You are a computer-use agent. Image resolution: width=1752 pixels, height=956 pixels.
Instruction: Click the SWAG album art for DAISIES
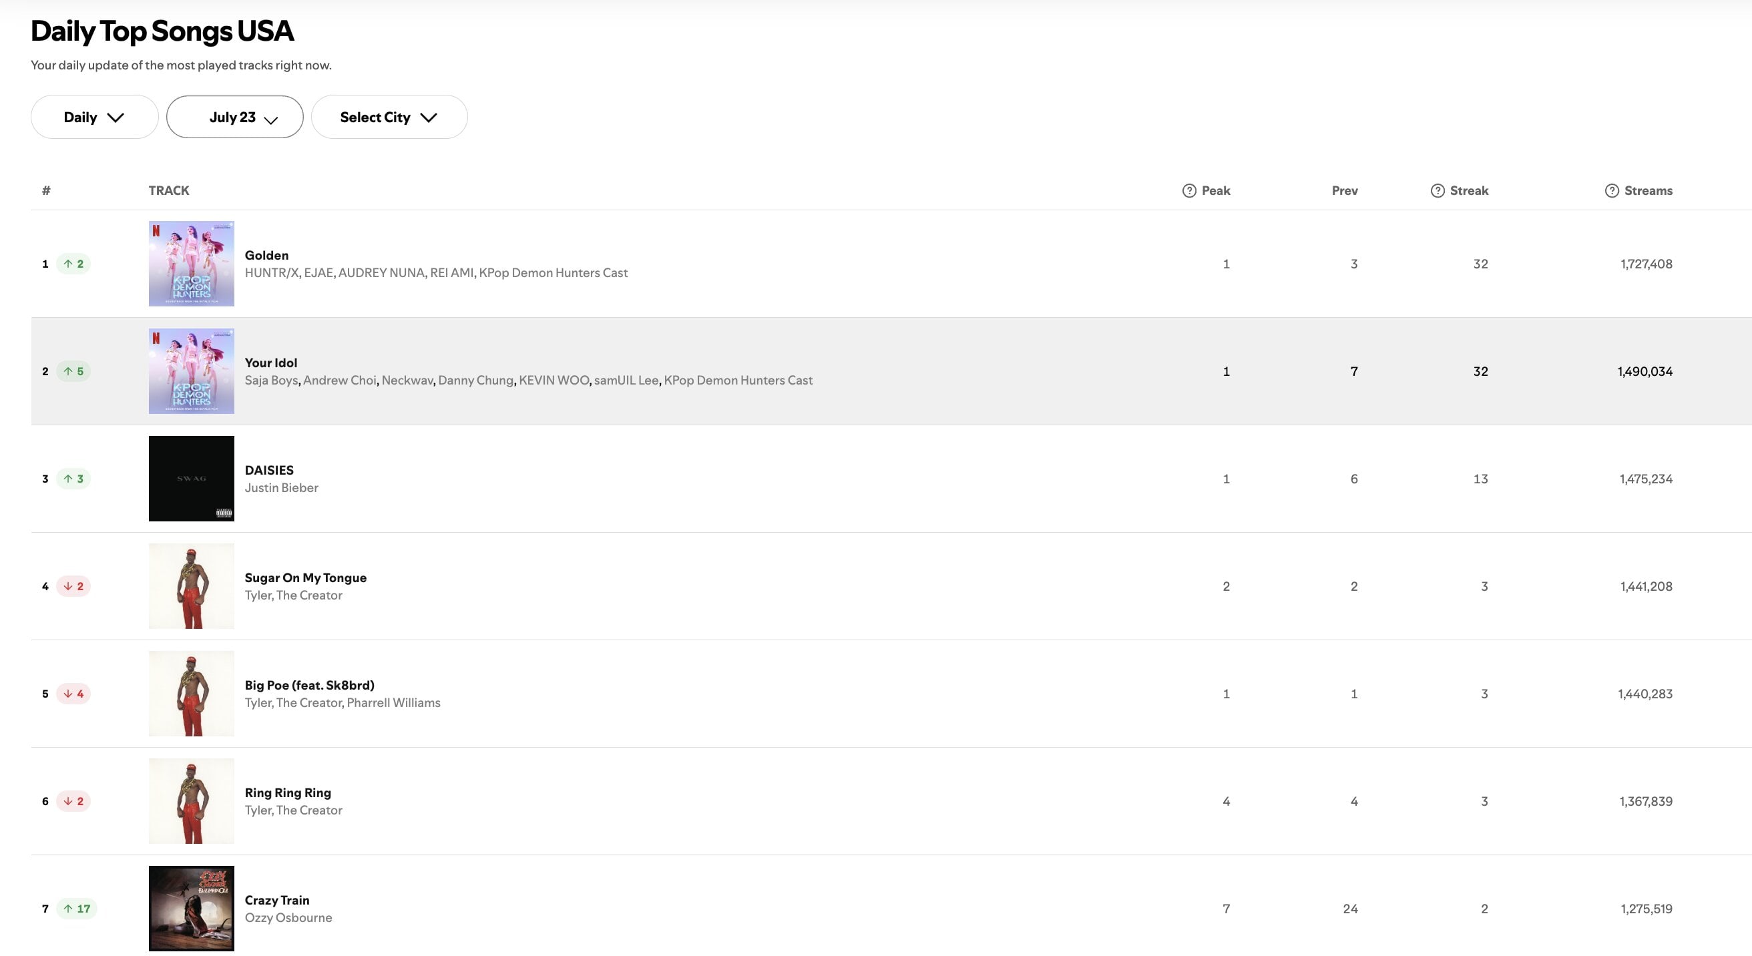(x=191, y=479)
